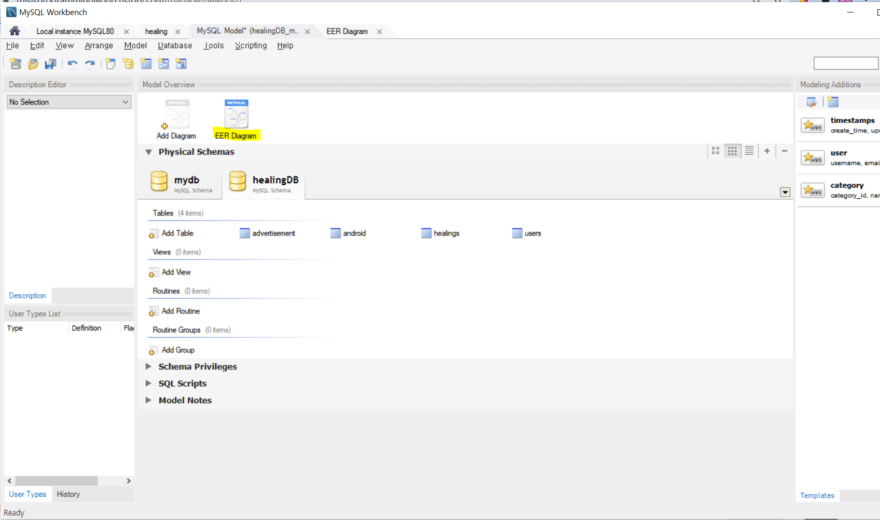
Task: Click Add Group under Routine Groups
Action: point(172,350)
